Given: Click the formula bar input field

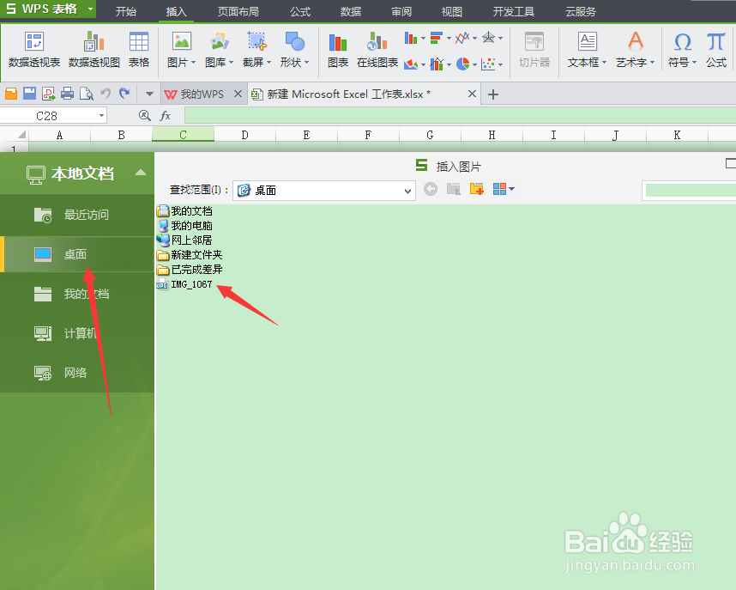Looking at the screenshot, I should coord(460,116).
